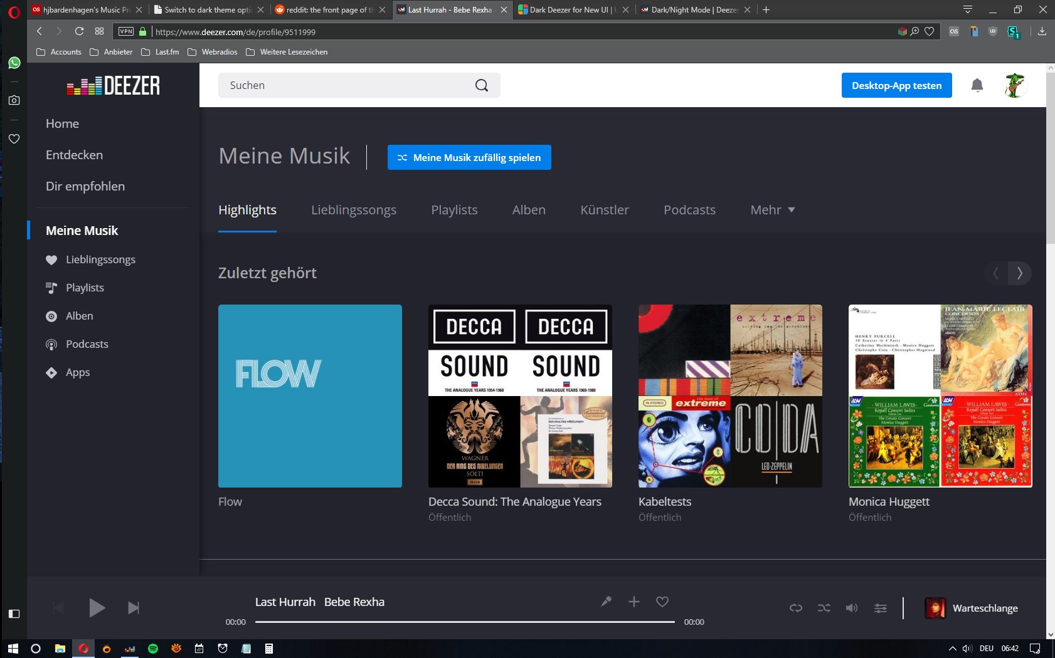
Task: Click the lyrics microphone icon
Action: tap(606, 602)
